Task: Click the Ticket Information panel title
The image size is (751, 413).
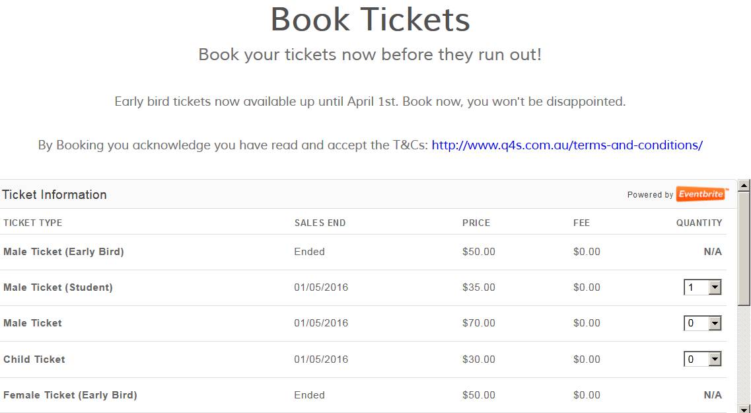Action: 54,195
